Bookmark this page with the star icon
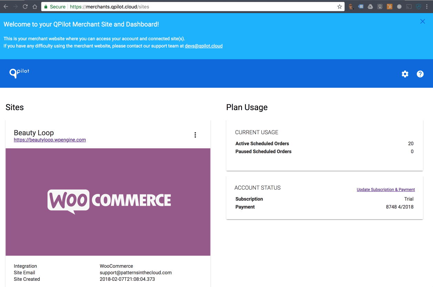 pos(340,7)
